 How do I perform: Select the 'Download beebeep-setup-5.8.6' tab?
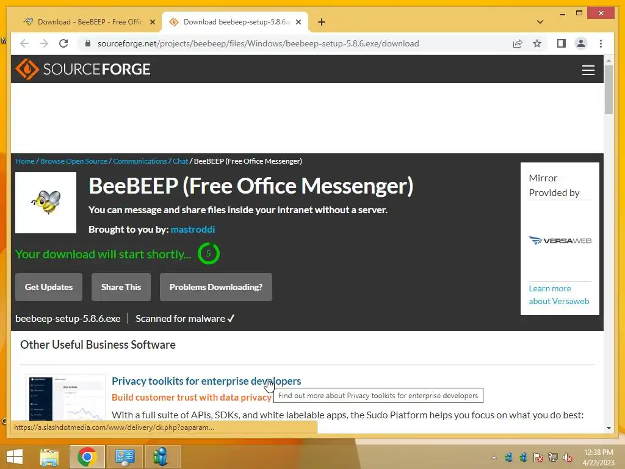pos(235,22)
